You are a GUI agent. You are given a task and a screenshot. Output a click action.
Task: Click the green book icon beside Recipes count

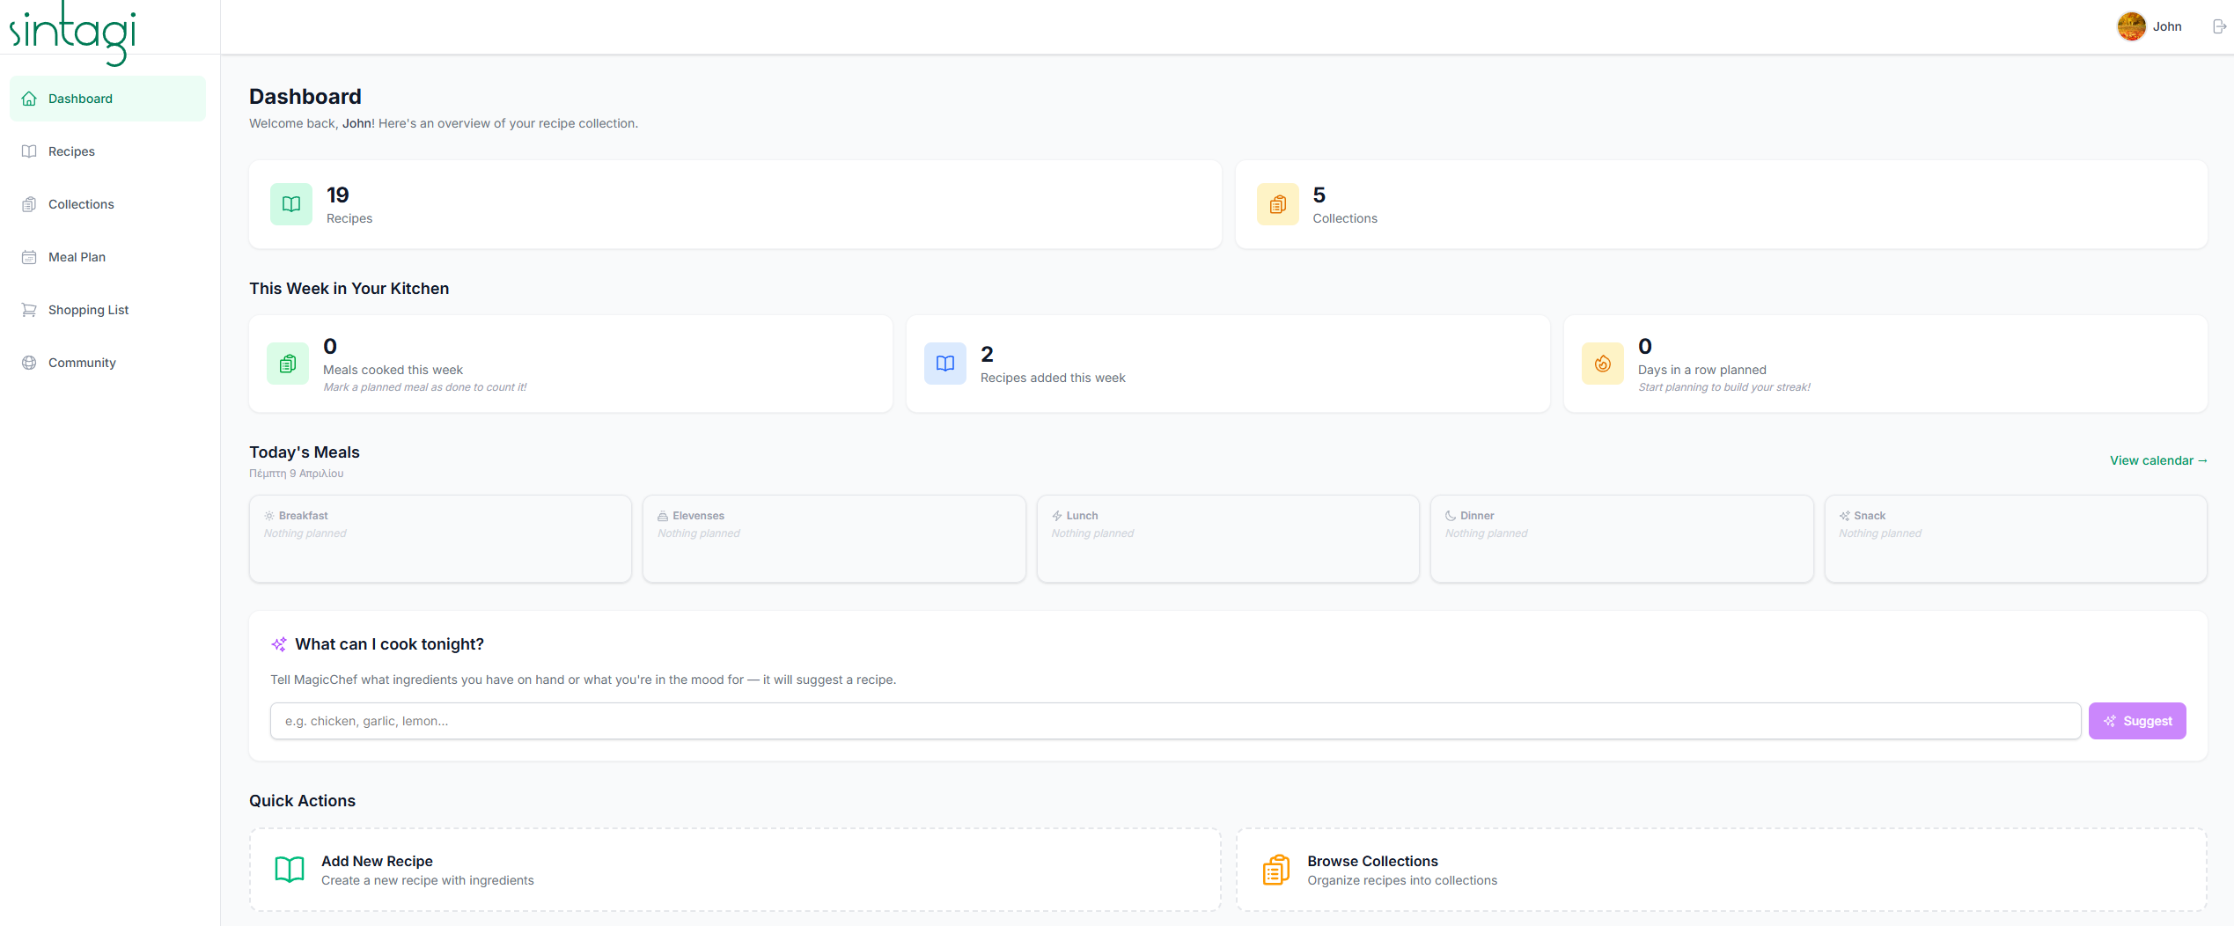290,203
